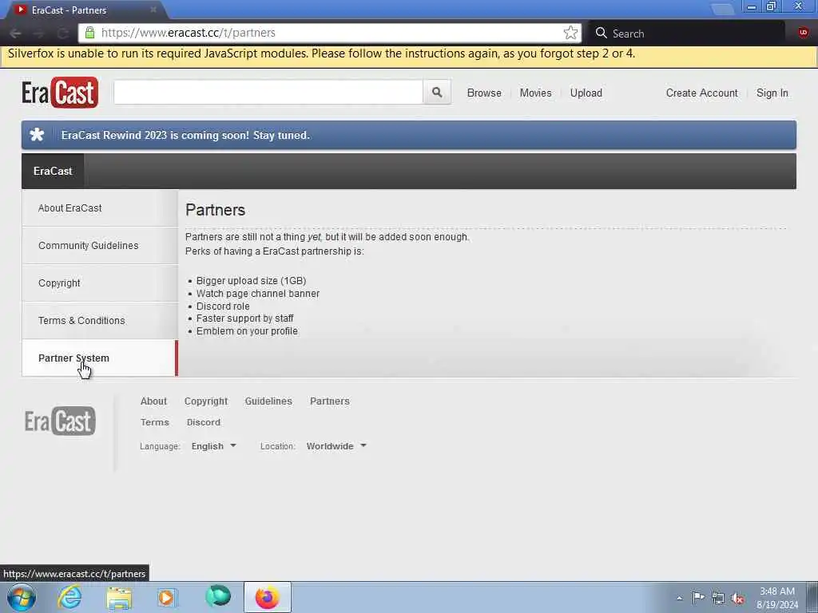Click Create Account
This screenshot has height=613, width=818.
pos(701,93)
